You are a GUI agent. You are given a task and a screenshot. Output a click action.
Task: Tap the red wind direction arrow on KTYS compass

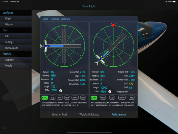click(113, 25)
